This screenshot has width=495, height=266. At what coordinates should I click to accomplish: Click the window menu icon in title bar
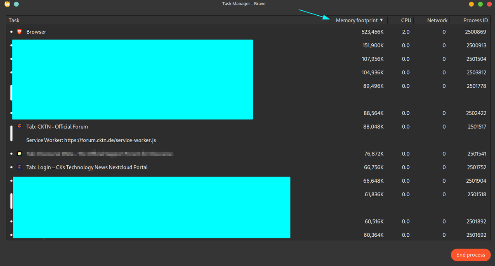[7, 4]
